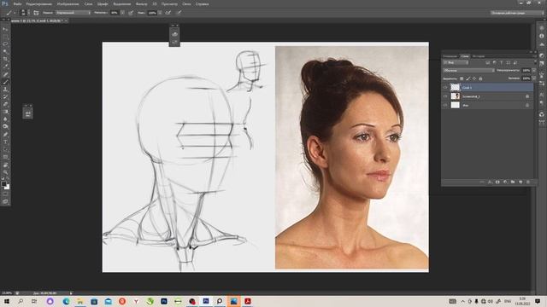Click the background color swatch
The image size is (547, 307).
pyautogui.click(x=7, y=187)
